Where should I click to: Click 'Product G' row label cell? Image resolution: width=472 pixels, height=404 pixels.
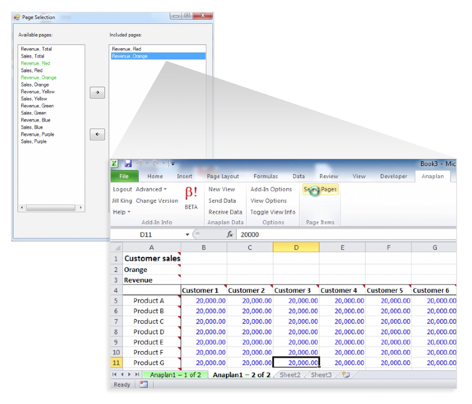[x=152, y=363]
